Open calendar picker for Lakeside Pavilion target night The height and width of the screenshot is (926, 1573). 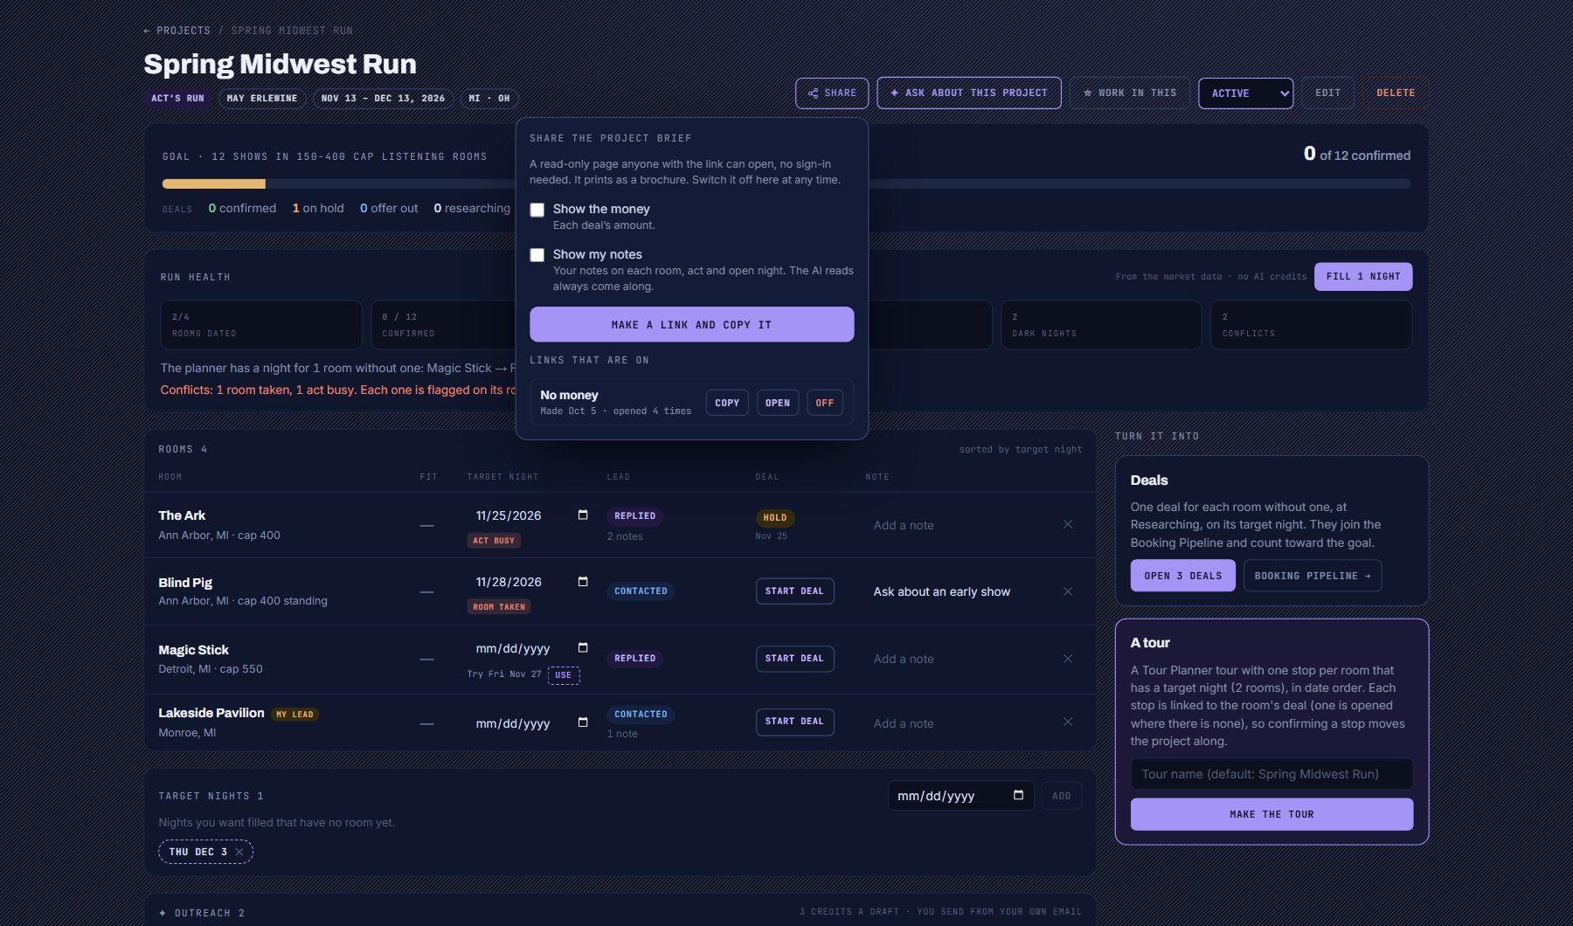coord(583,722)
